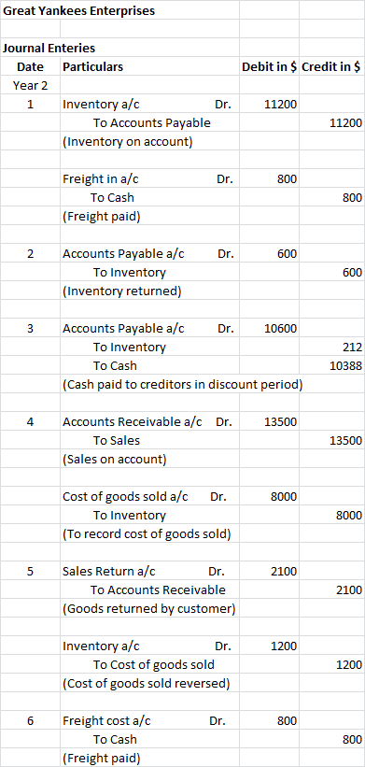Click date number 3 cell
This screenshot has height=767, width=365.
pyautogui.click(x=30, y=329)
